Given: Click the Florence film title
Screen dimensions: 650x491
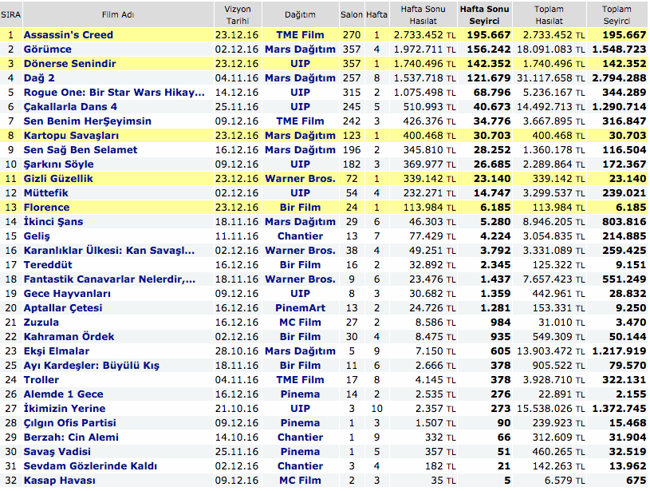Looking at the screenshot, I should 46,208.
